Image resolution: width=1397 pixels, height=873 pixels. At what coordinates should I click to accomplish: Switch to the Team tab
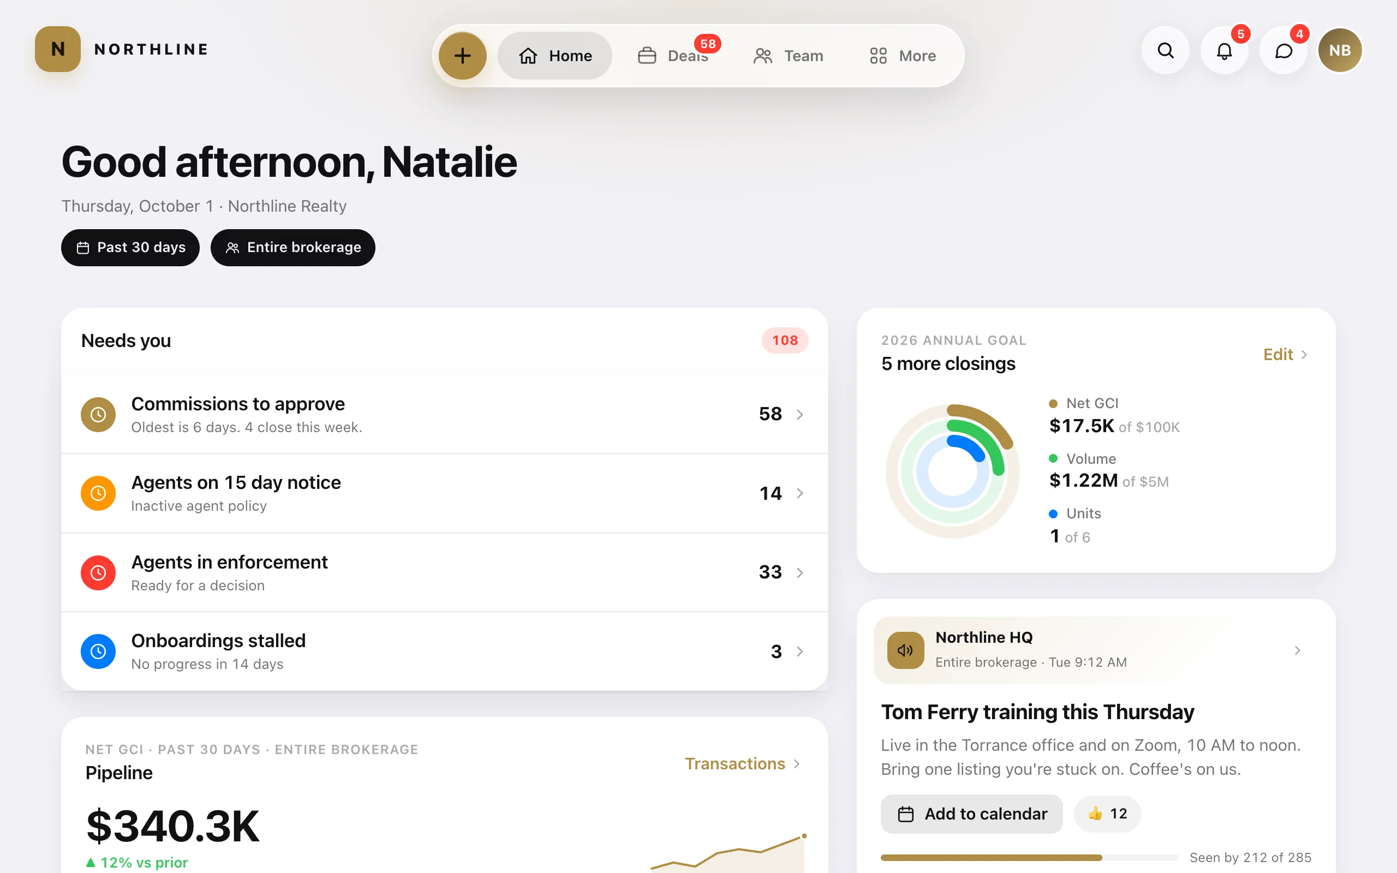pos(789,56)
